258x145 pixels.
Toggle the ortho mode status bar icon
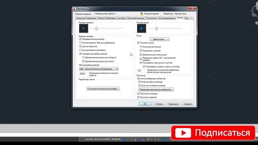(x=144, y=139)
